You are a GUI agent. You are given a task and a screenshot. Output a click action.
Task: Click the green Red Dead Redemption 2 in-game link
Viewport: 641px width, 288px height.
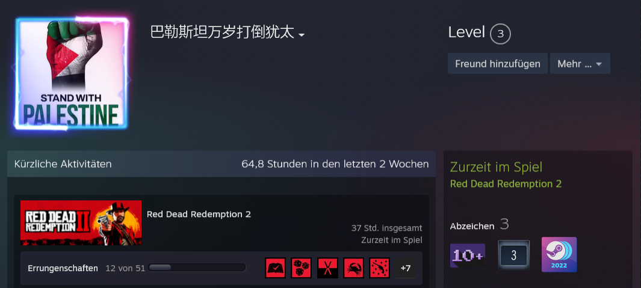tap(506, 184)
